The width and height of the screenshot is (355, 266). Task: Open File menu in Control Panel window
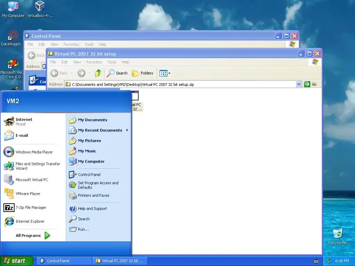point(30,44)
